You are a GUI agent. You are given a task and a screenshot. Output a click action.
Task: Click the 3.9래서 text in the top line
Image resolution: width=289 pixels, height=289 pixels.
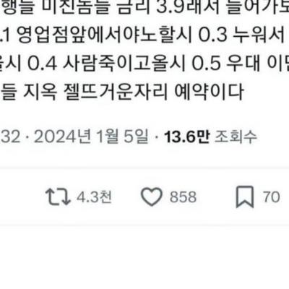point(188,7)
